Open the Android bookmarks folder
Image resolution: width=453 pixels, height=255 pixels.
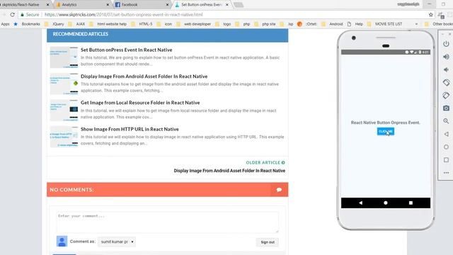332,24
